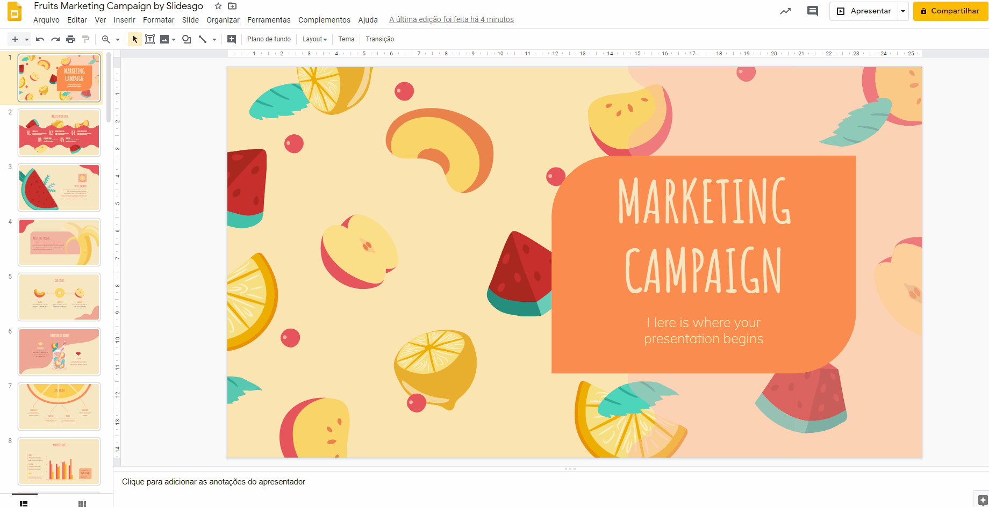Screen dimensions: 989x507
Task: Star the presentation with star icon
Action: 218,6
